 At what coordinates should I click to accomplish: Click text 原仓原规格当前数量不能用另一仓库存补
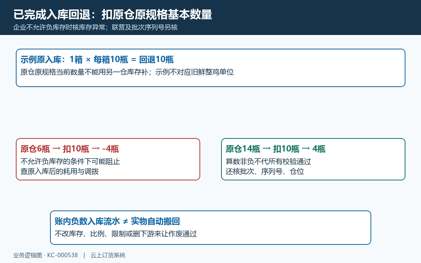[x=84, y=72]
